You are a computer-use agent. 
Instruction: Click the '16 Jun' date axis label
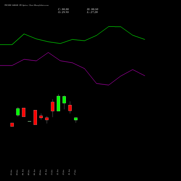click(69, 172)
